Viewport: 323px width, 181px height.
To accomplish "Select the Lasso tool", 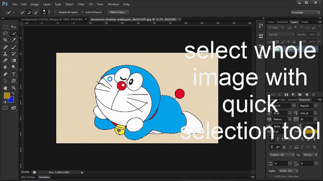I will click(x=5, y=33).
